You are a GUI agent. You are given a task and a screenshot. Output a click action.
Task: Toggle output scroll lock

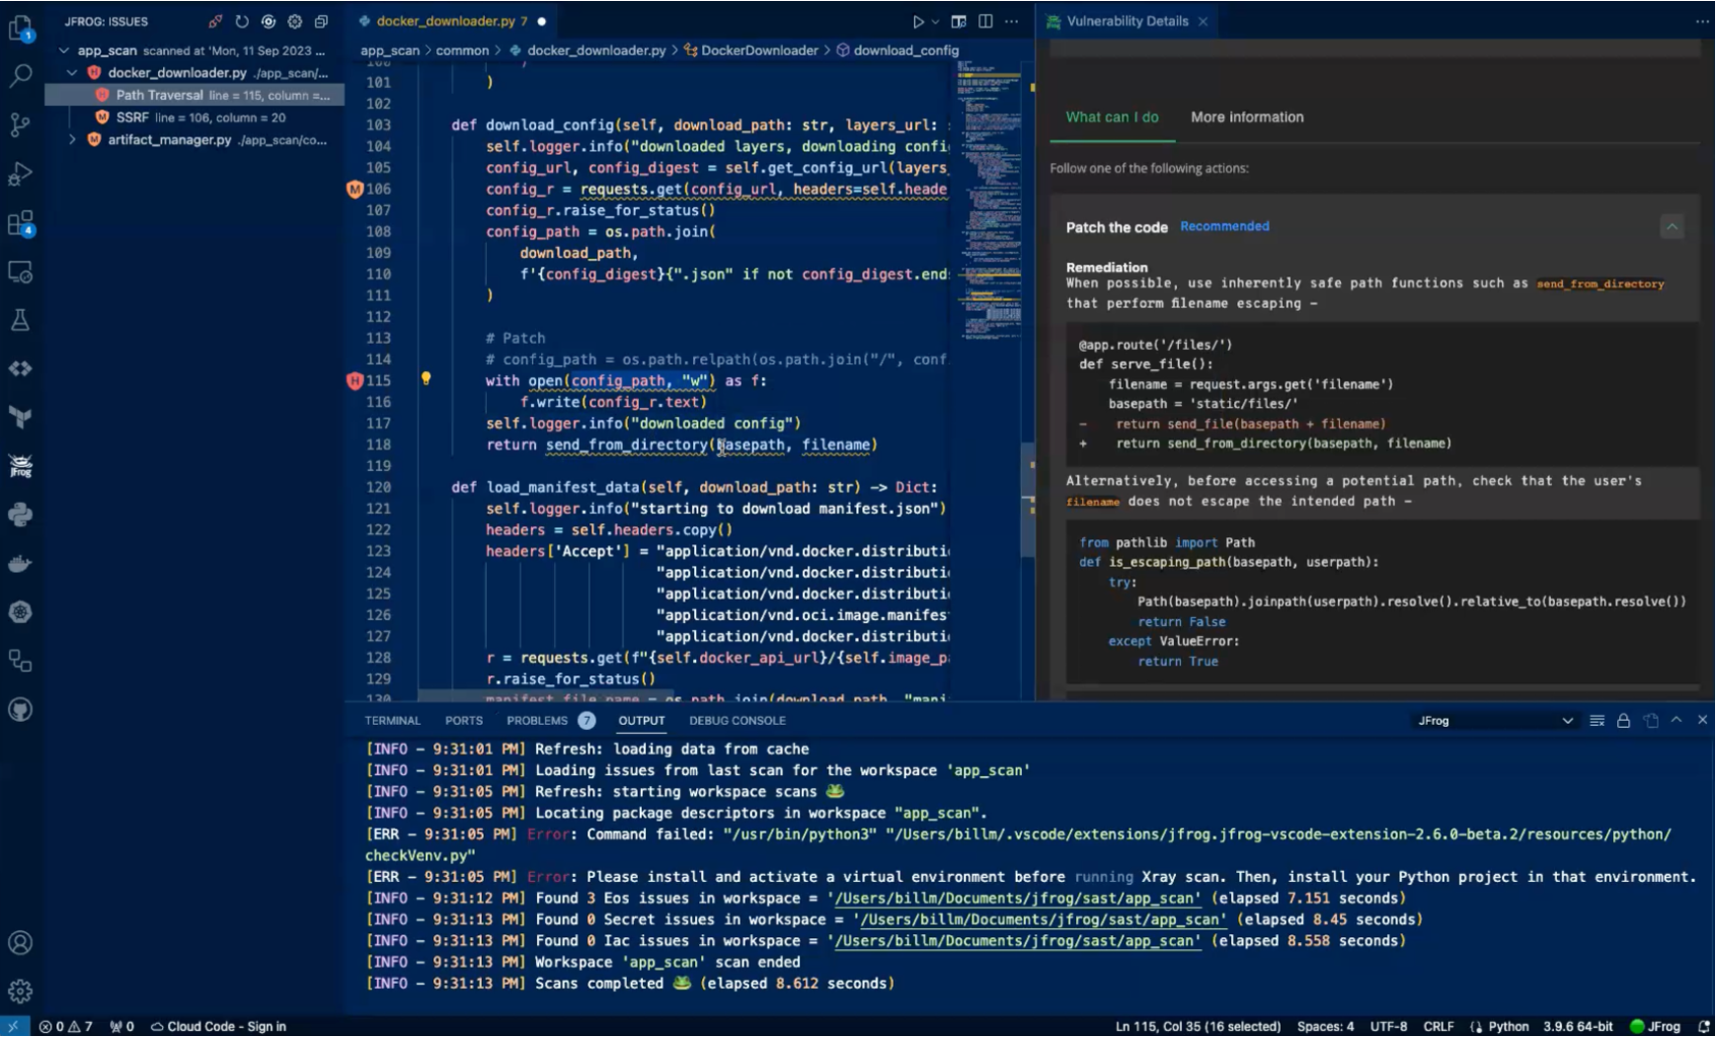[x=1623, y=721]
